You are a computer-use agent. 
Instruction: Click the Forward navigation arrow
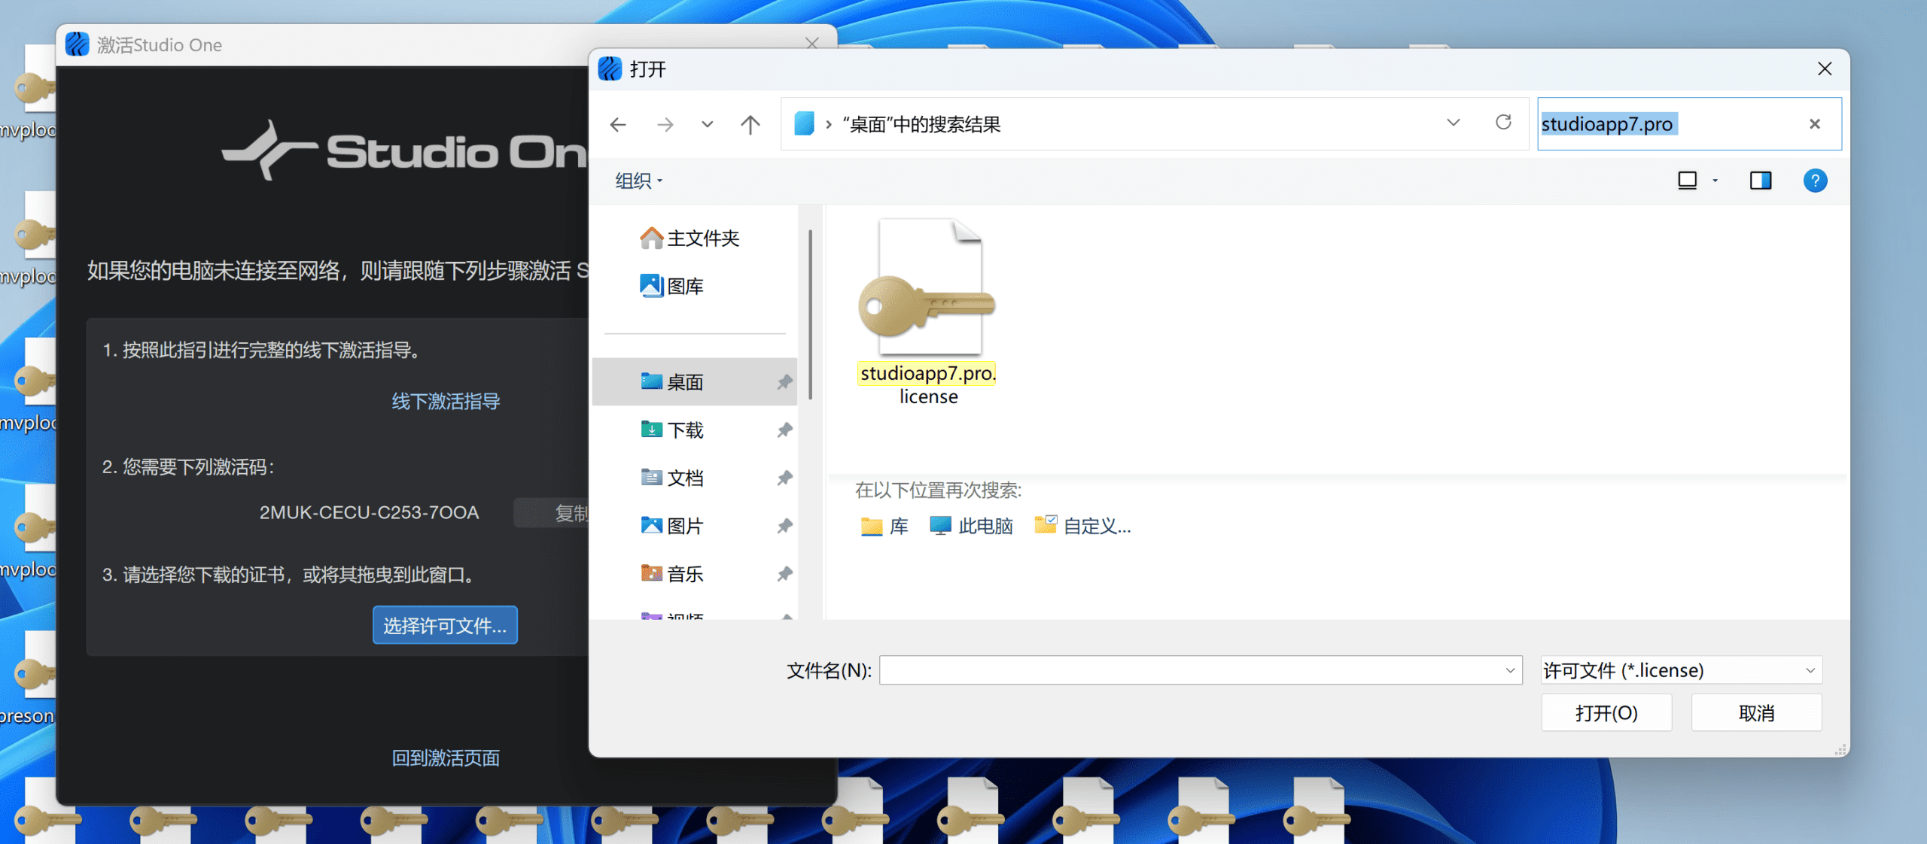[665, 124]
